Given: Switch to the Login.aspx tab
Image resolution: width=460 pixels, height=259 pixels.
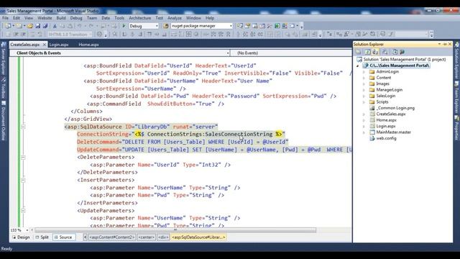Looking at the screenshot, I should tap(59, 45).
